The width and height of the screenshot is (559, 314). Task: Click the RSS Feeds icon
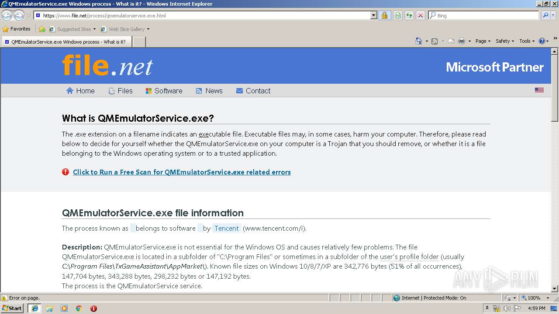point(435,41)
